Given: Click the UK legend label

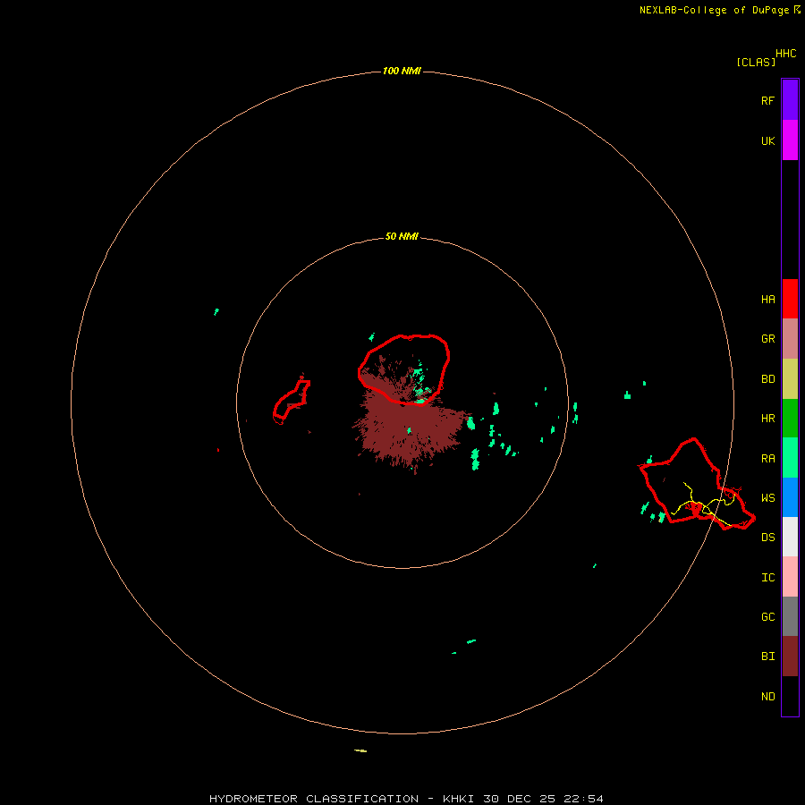Looking at the screenshot, I should tap(767, 140).
